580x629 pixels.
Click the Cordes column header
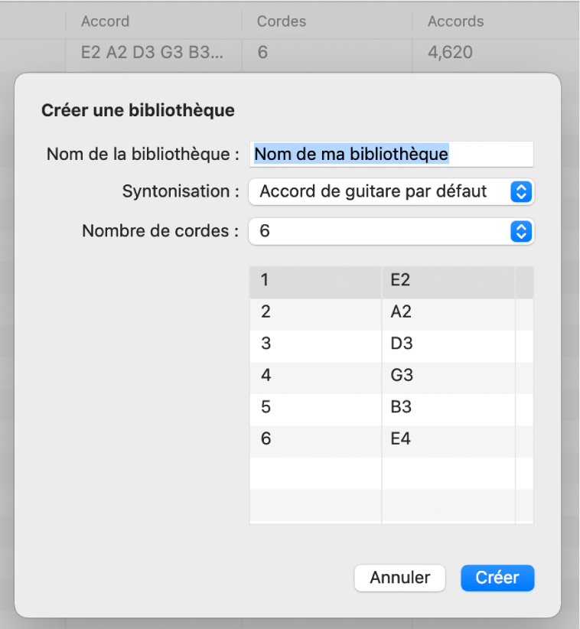pos(282,21)
